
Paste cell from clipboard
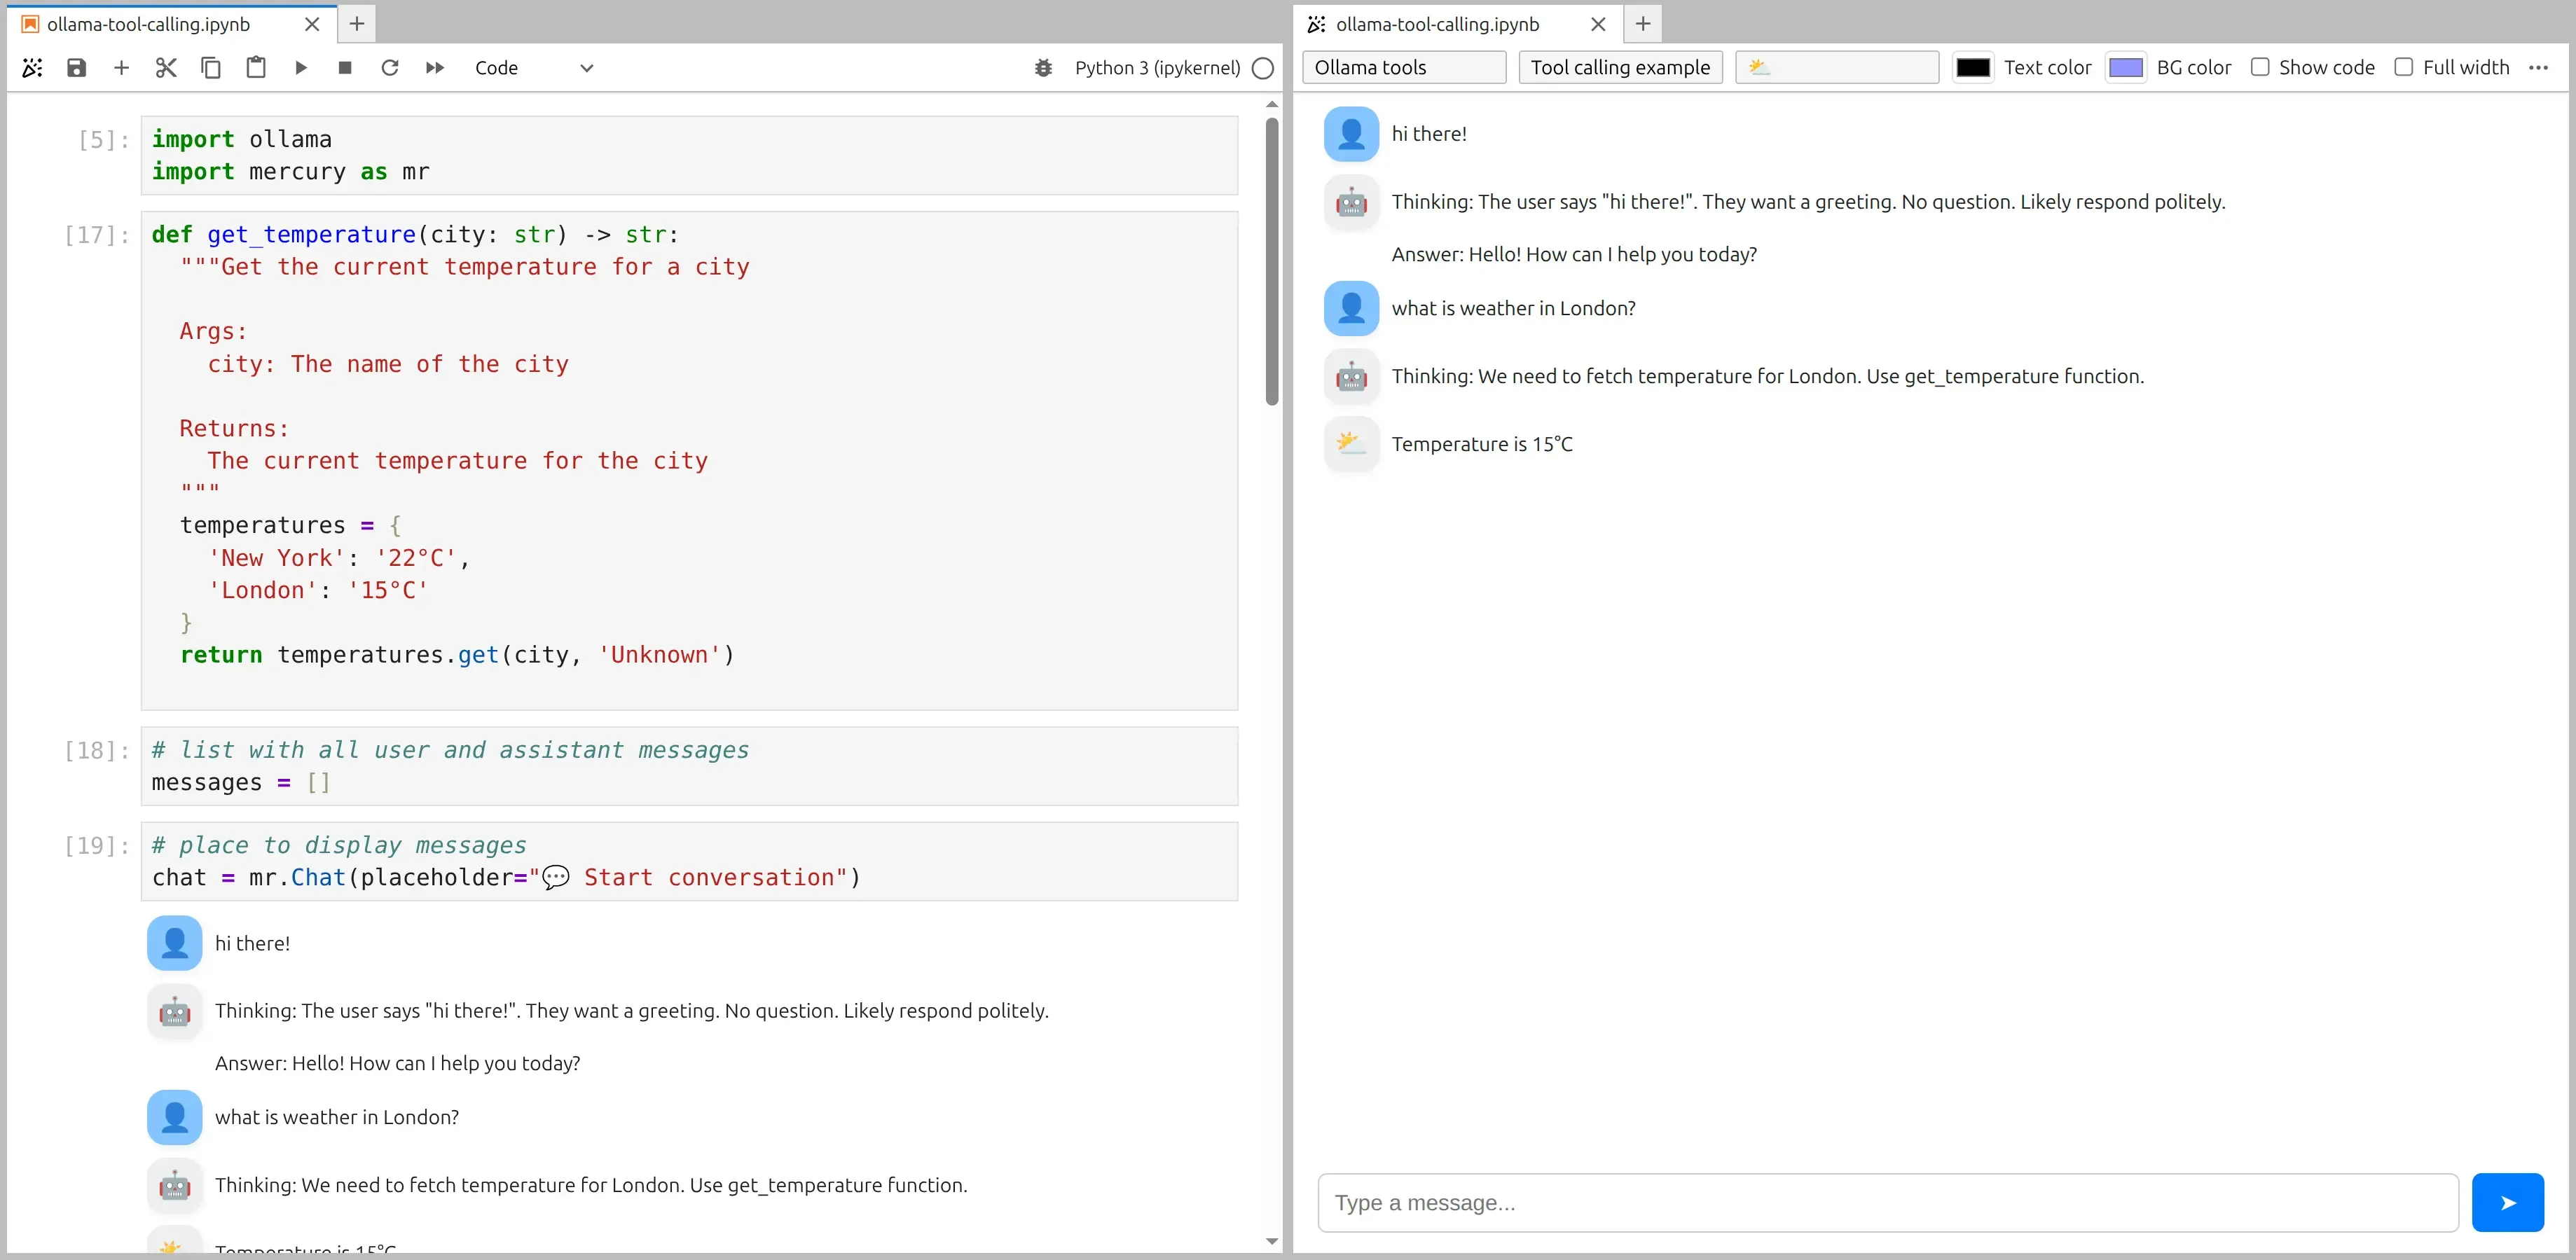(x=256, y=67)
